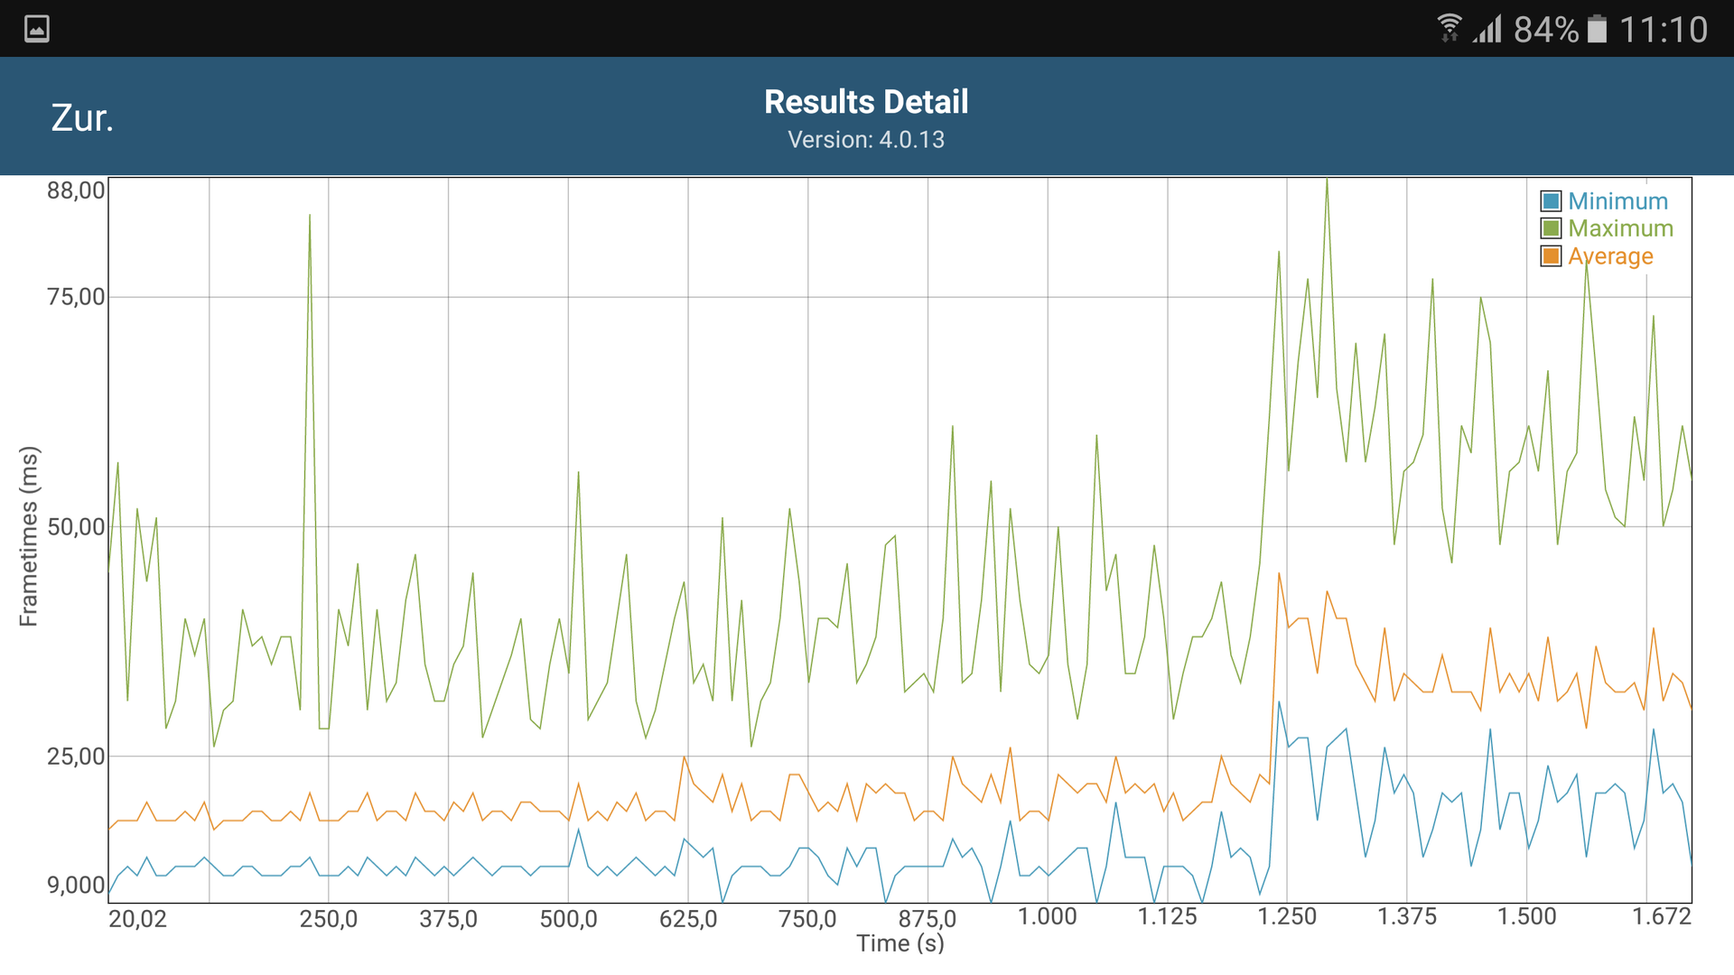
Task: Toggle the Minimum series blue legend box
Action: pyautogui.click(x=1551, y=201)
